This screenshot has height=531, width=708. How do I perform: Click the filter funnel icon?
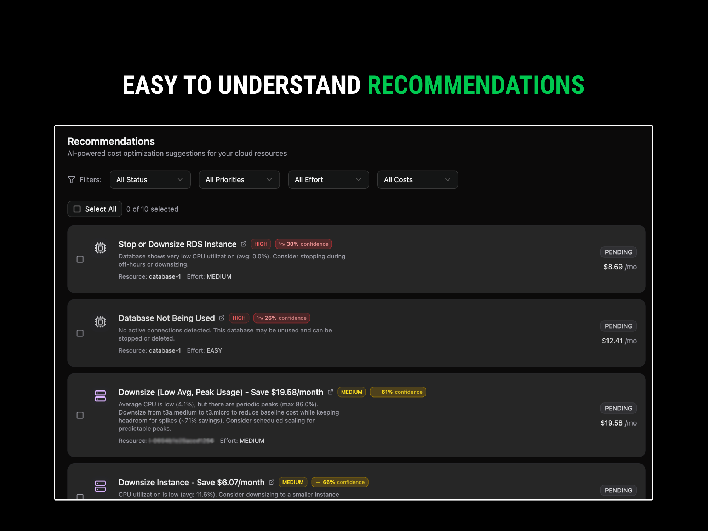(x=71, y=180)
